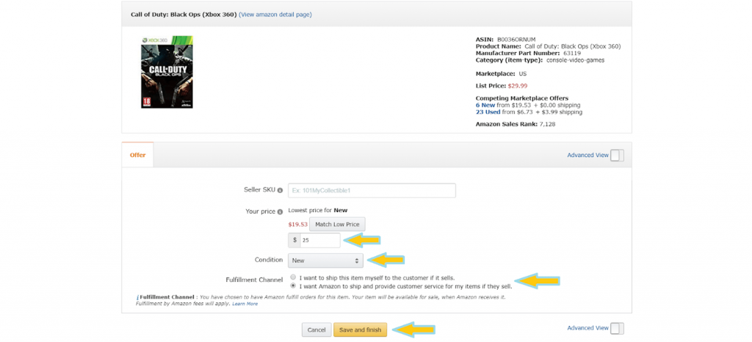Click the Your price info icon
752x342 pixels.
point(280,211)
